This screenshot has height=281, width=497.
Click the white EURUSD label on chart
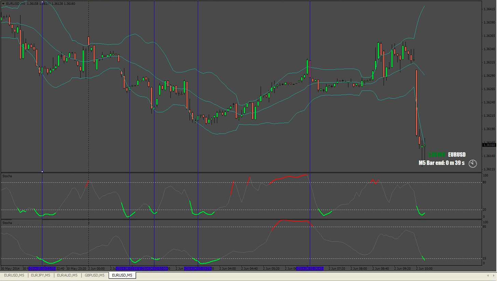coord(457,155)
